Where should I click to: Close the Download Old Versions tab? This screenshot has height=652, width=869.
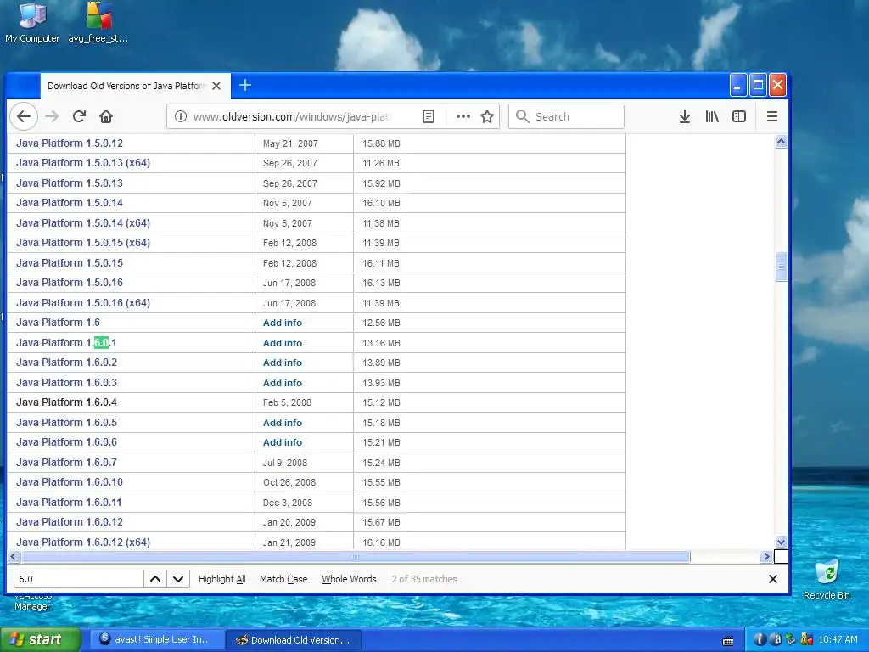point(216,86)
